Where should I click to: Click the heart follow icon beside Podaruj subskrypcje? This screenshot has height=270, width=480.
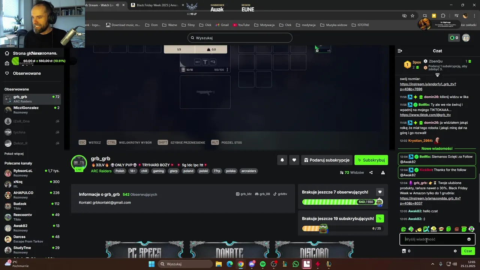(294, 160)
